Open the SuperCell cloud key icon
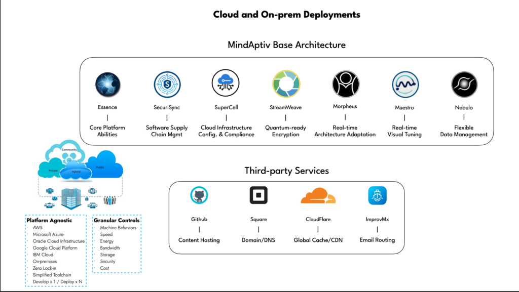The height and width of the screenshot is (292, 519). point(226,84)
